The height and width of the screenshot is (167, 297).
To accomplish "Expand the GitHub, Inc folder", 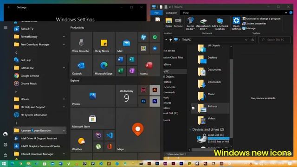I will [64, 68].
